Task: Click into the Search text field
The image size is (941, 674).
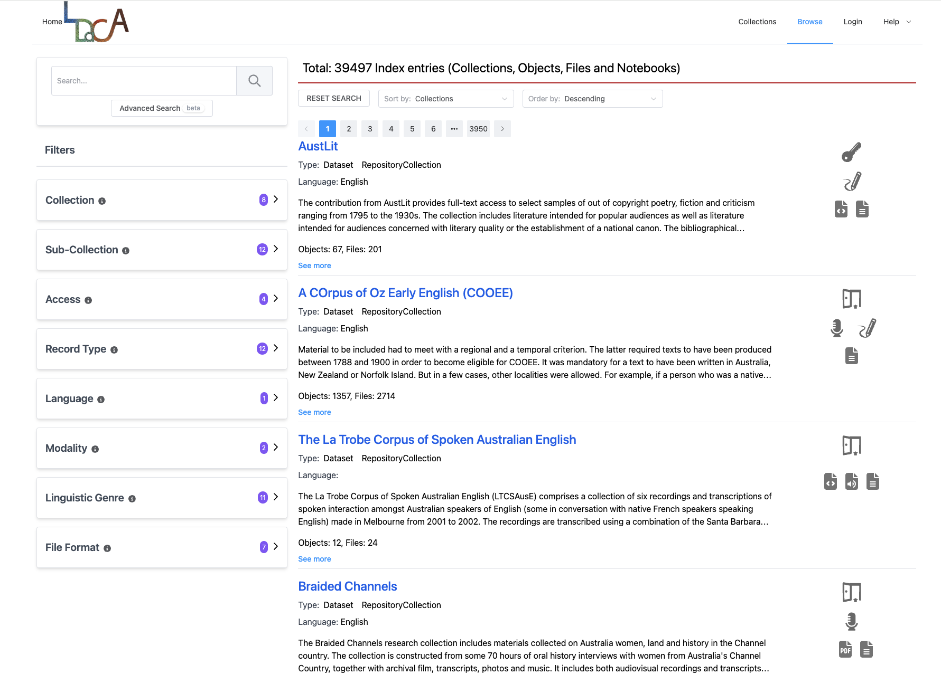Action: pyautogui.click(x=144, y=81)
